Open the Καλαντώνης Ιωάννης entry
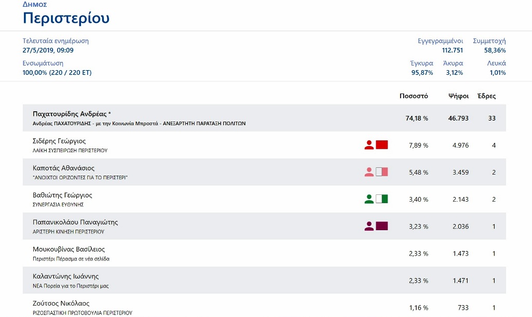 (65, 276)
